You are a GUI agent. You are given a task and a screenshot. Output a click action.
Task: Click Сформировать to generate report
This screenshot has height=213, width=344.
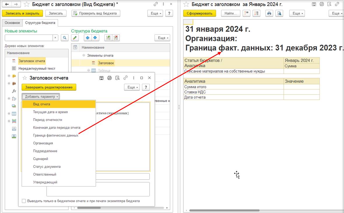(x=199, y=13)
